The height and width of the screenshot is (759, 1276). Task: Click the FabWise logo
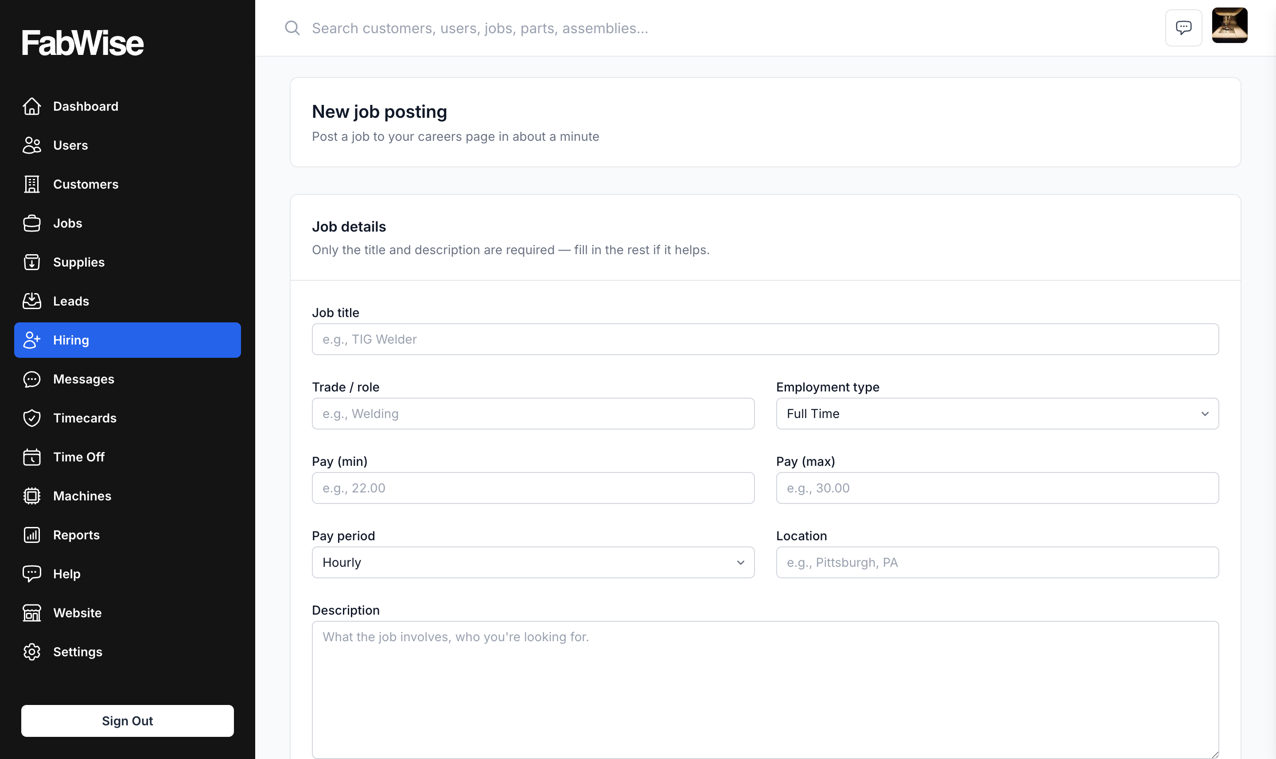(x=82, y=43)
